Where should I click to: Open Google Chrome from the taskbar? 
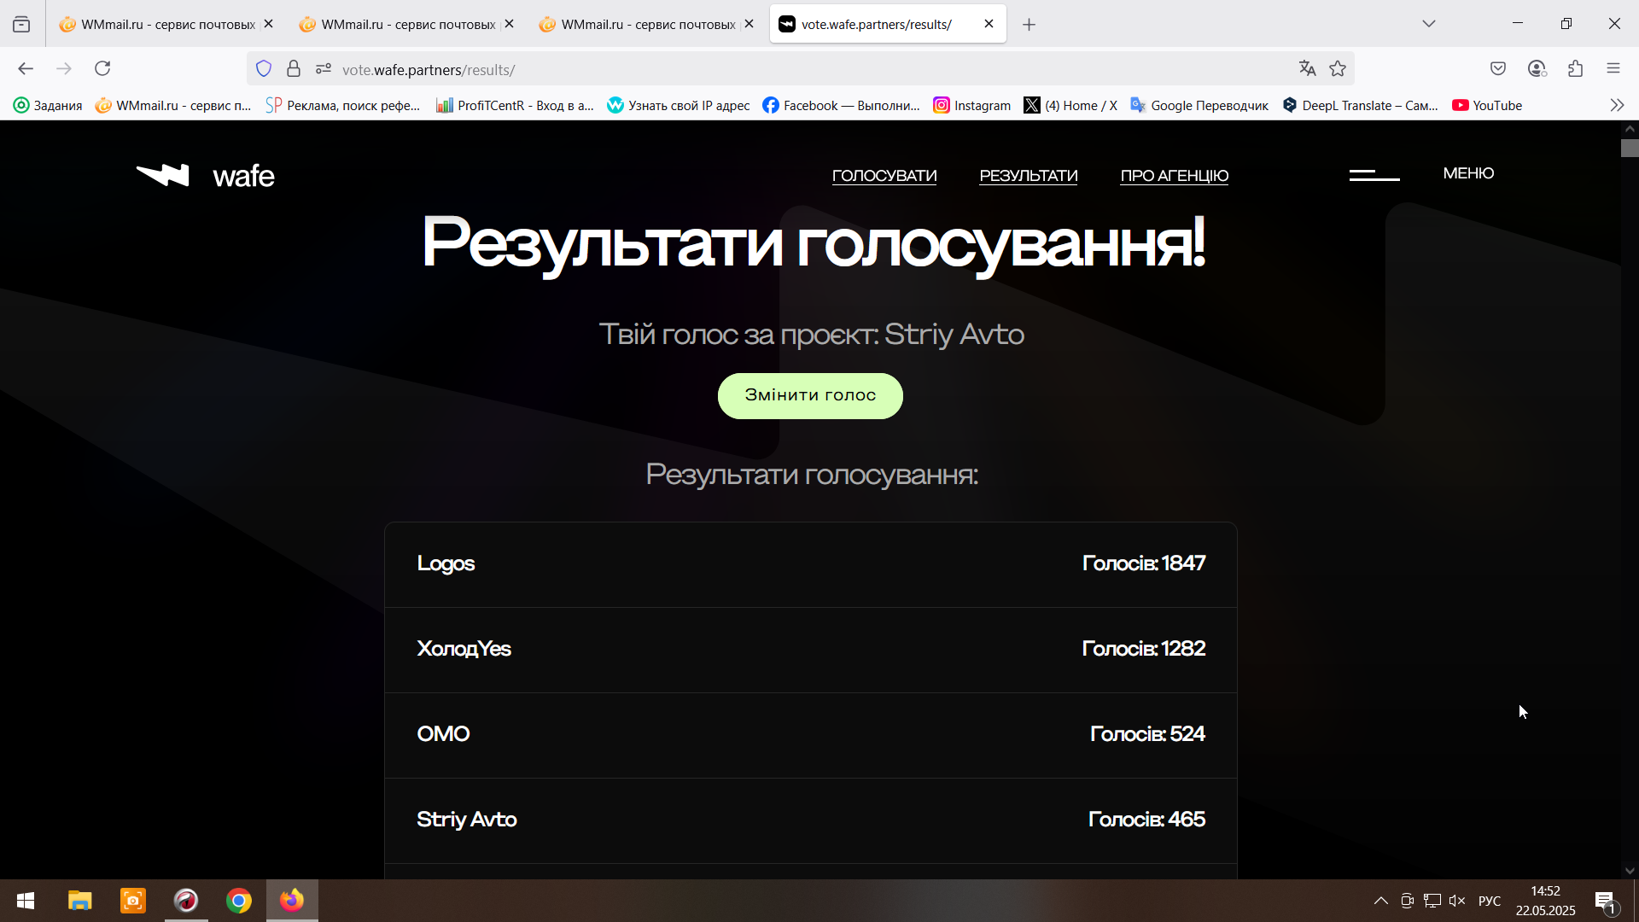tap(239, 901)
